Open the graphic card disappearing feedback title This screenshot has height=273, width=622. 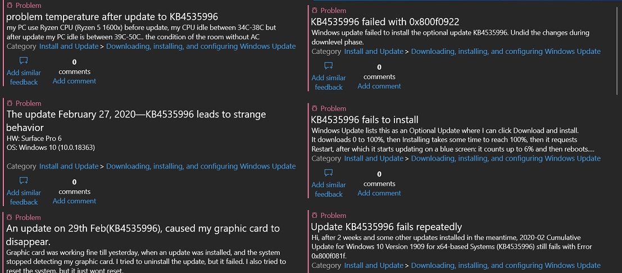click(143, 229)
